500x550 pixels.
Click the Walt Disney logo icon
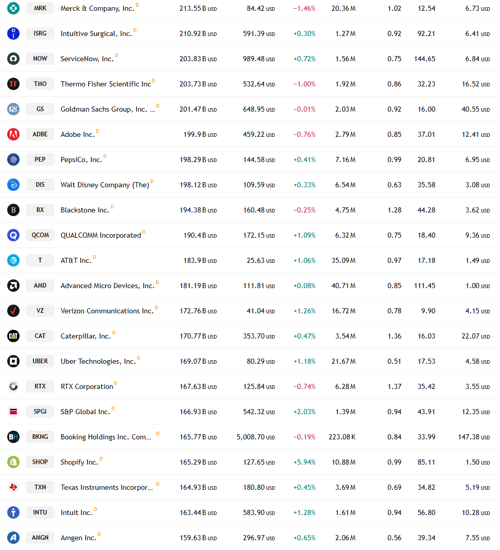pos(13,185)
